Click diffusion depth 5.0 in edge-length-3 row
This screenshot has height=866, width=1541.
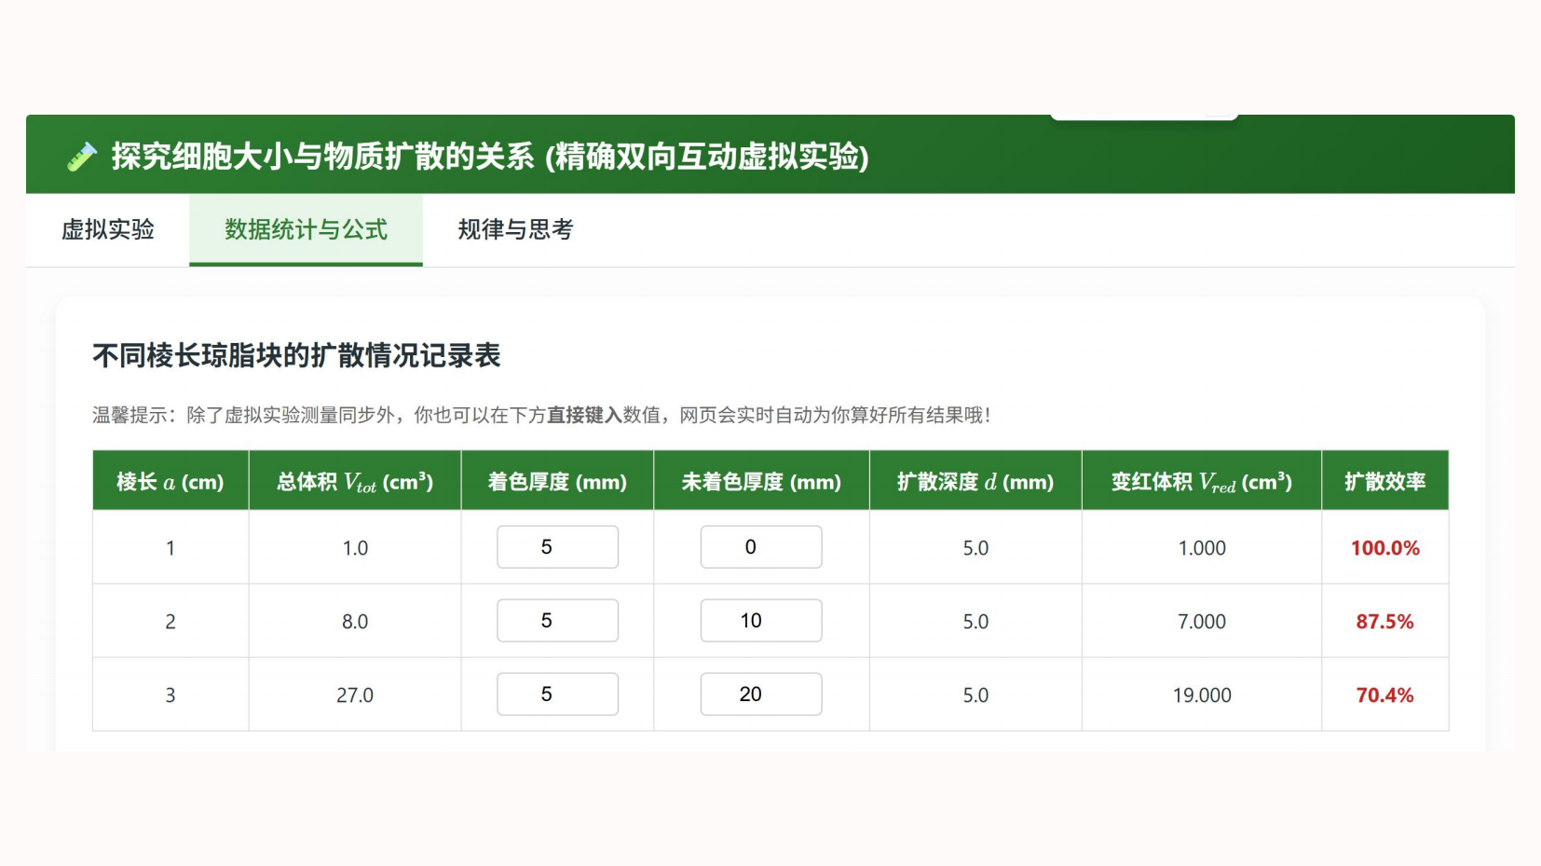pos(975,695)
